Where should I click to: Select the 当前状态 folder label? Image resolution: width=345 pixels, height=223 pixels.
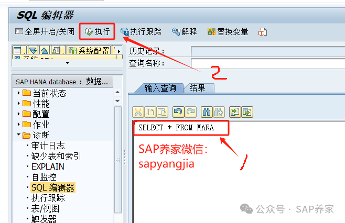point(49,93)
